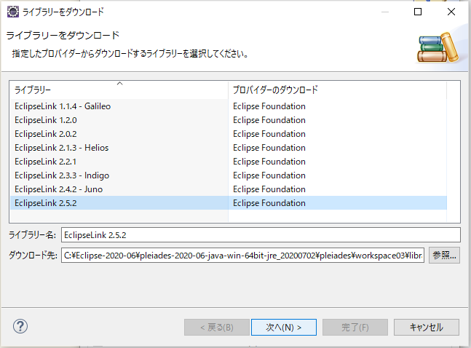Select EclipseLink 1.1.4 - Galileo row
The height and width of the screenshot is (348, 471).
[x=229, y=106]
